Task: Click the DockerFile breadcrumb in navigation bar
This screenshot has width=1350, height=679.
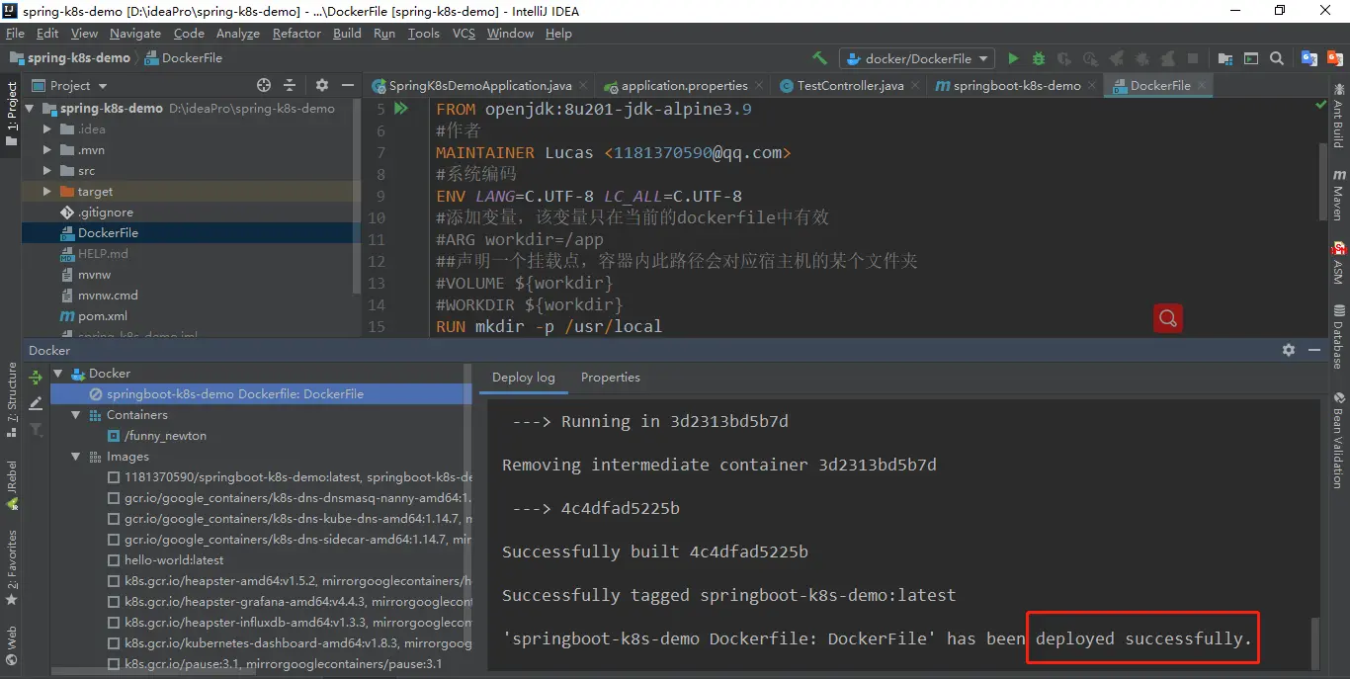Action: pos(184,57)
